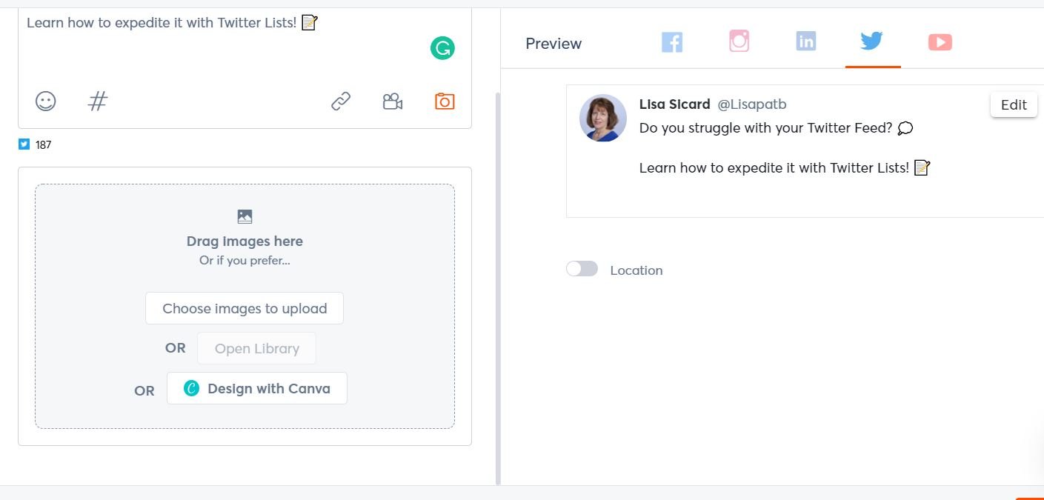Select the Facebook preview icon

tap(672, 41)
